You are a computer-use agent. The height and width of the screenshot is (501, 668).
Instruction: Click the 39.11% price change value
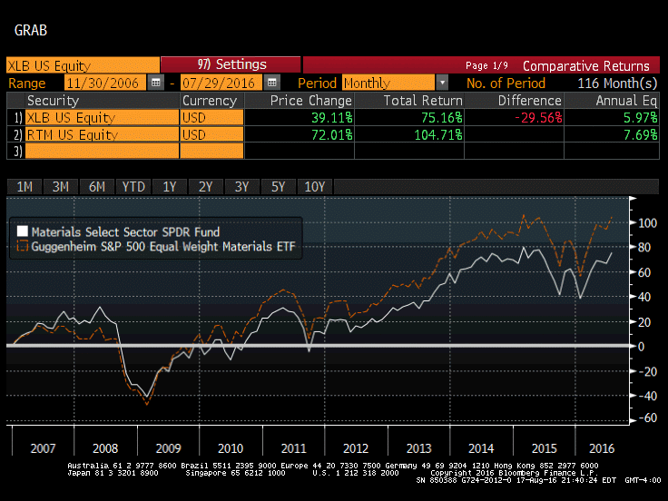(x=332, y=118)
